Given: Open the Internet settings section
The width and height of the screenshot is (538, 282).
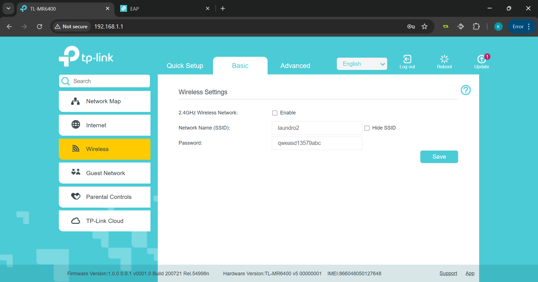Looking at the screenshot, I should coord(105,125).
